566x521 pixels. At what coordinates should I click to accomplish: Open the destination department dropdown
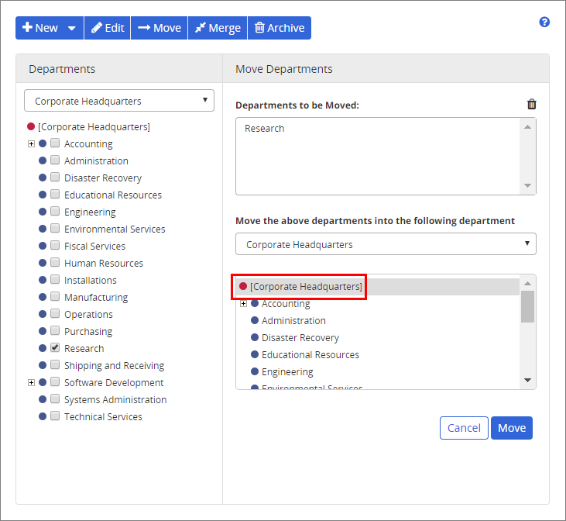click(386, 244)
